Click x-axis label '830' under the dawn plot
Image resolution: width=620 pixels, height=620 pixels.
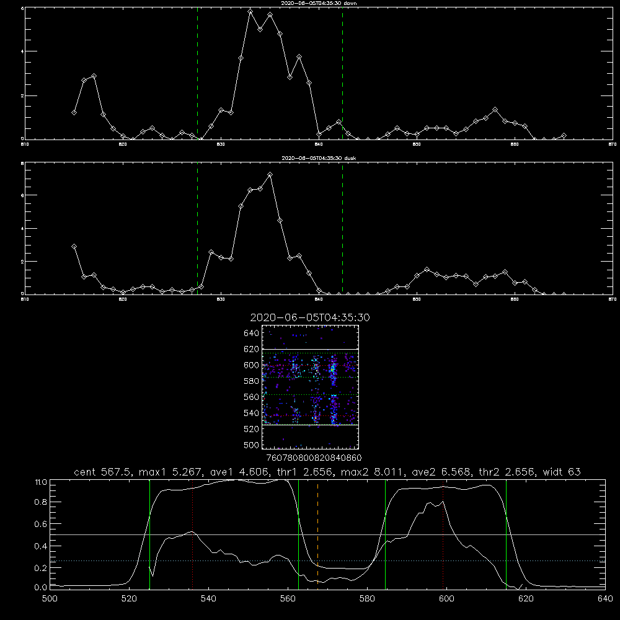(x=221, y=144)
